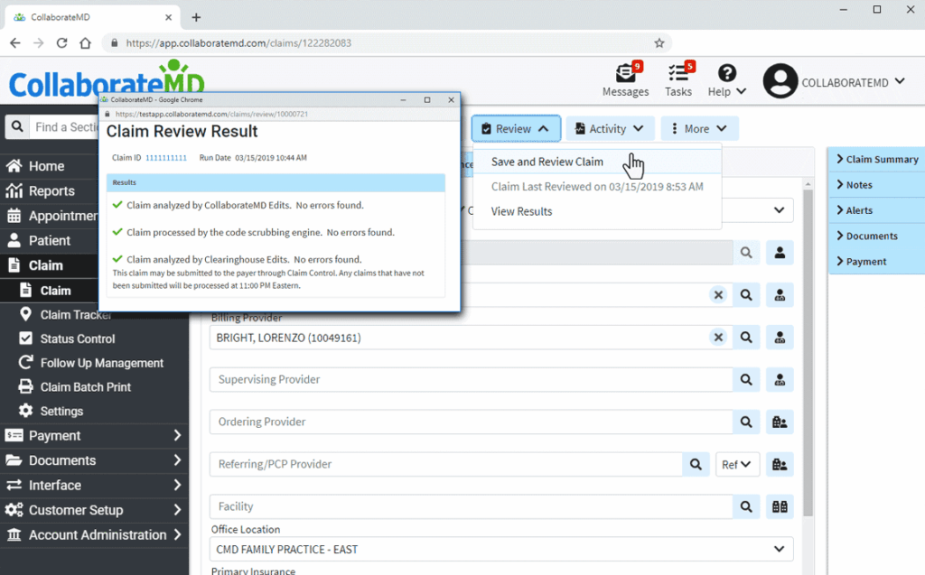This screenshot has width=925, height=575.
Task: Open the Messages panel
Action: [626, 81]
